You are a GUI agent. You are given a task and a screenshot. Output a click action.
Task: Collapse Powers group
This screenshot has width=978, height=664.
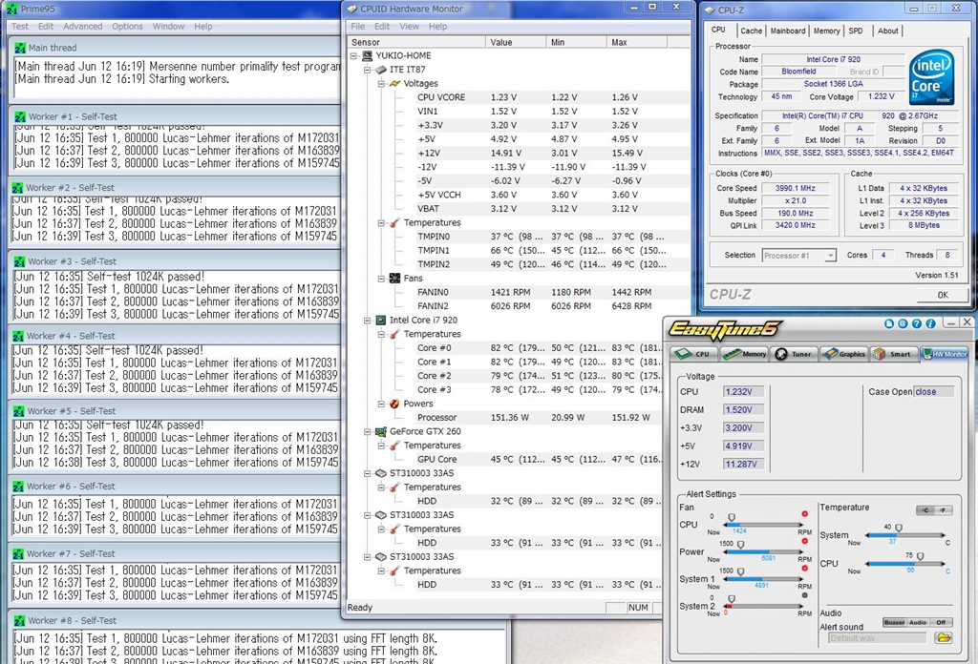(381, 404)
